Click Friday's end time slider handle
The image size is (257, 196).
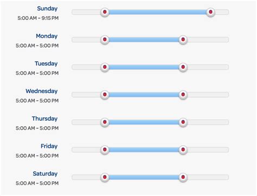(x=183, y=149)
